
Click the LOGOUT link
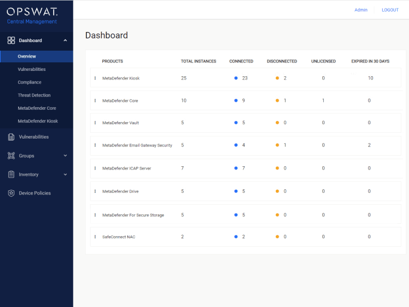pos(390,10)
